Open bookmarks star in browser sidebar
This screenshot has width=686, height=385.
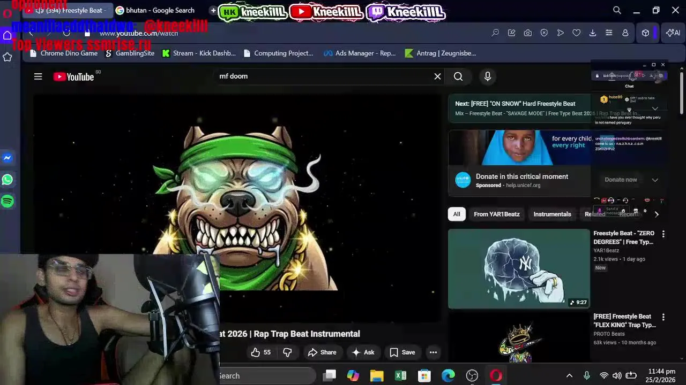(x=8, y=57)
